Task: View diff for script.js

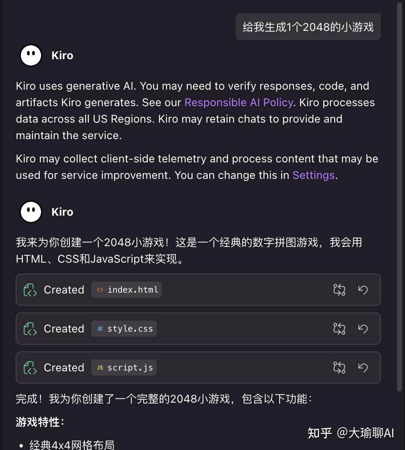Action: (339, 368)
